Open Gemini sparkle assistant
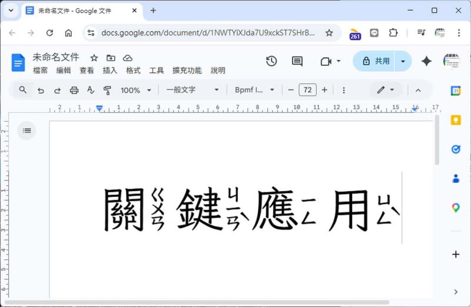Image resolution: width=471 pixels, height=307 pixels. click(426, 61)
